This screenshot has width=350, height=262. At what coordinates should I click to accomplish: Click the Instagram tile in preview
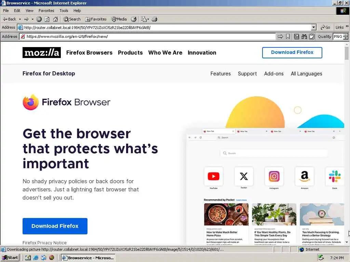click(x=274, y=176)
